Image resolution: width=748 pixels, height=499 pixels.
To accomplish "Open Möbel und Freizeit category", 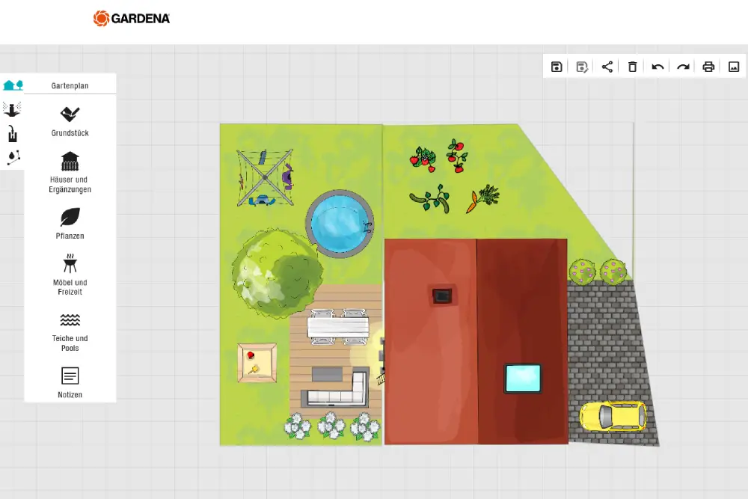I will click(70, 274).
